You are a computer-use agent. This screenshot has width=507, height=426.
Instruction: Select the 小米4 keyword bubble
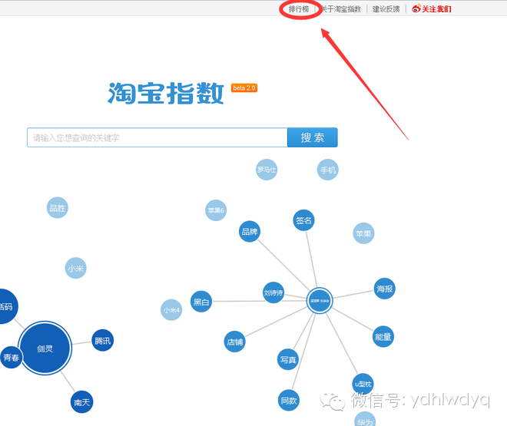171,310
